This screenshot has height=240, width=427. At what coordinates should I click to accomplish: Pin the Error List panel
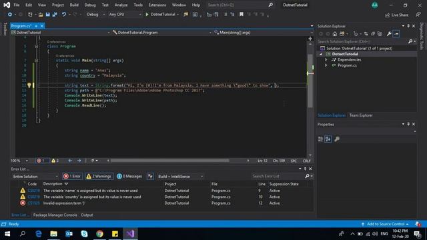[x=305, y=169]
